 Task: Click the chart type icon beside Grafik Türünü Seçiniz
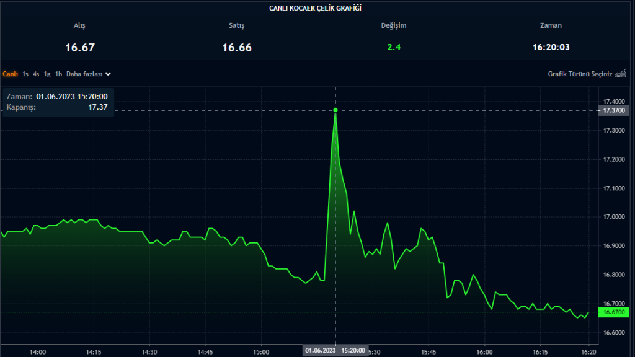(x=620, y=74)
